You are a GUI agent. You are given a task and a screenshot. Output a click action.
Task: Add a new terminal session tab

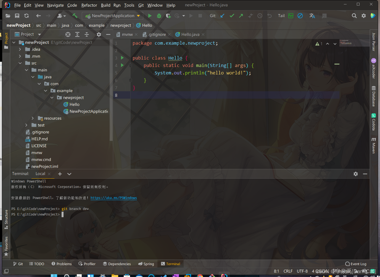(x=60, y=174)
